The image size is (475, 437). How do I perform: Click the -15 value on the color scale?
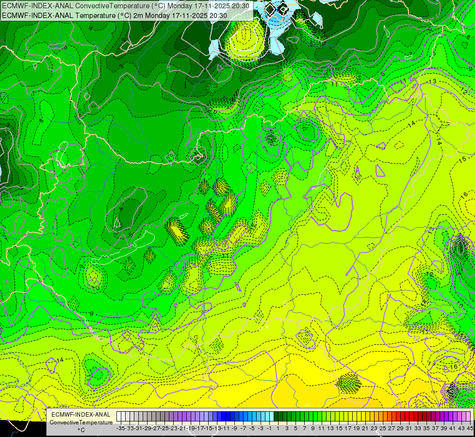(x=209, y=429)
